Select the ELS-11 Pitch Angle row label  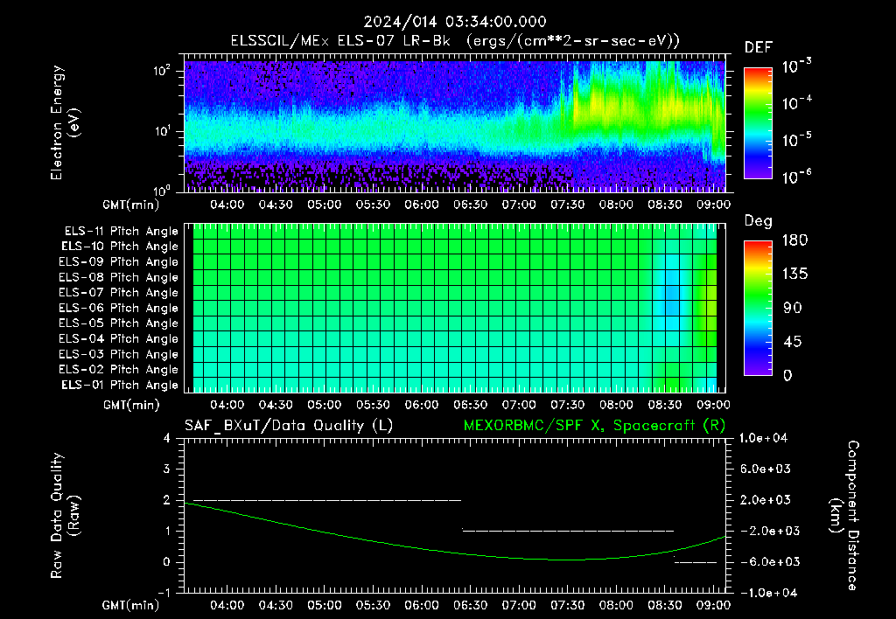point(121,232)
